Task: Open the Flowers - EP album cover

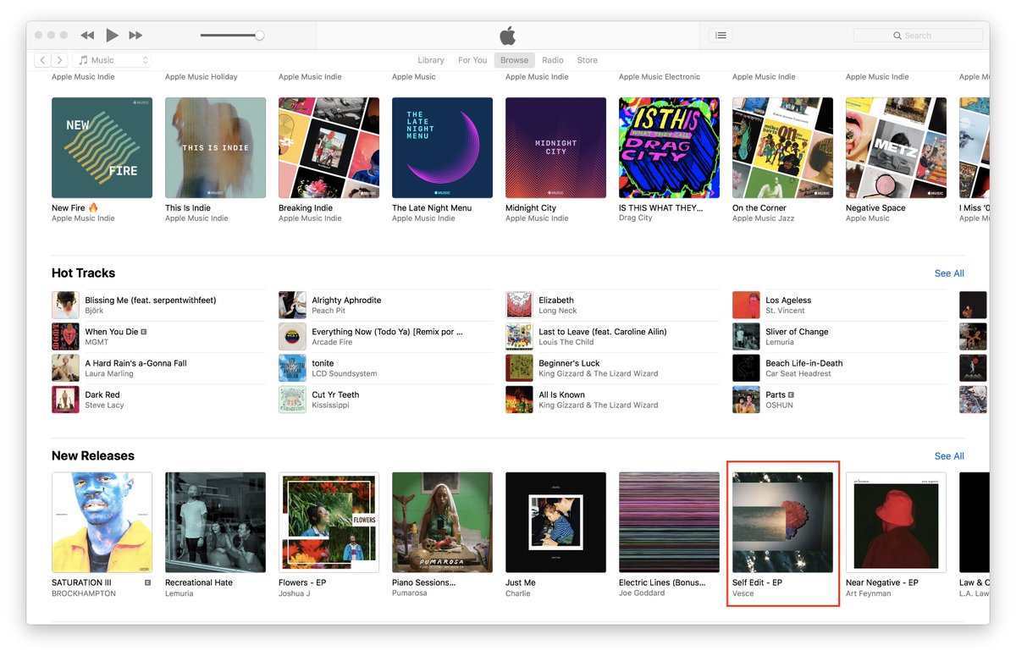Action: coord(329,522)
